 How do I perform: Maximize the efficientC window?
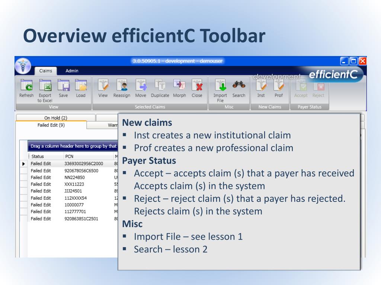(353, 61)
